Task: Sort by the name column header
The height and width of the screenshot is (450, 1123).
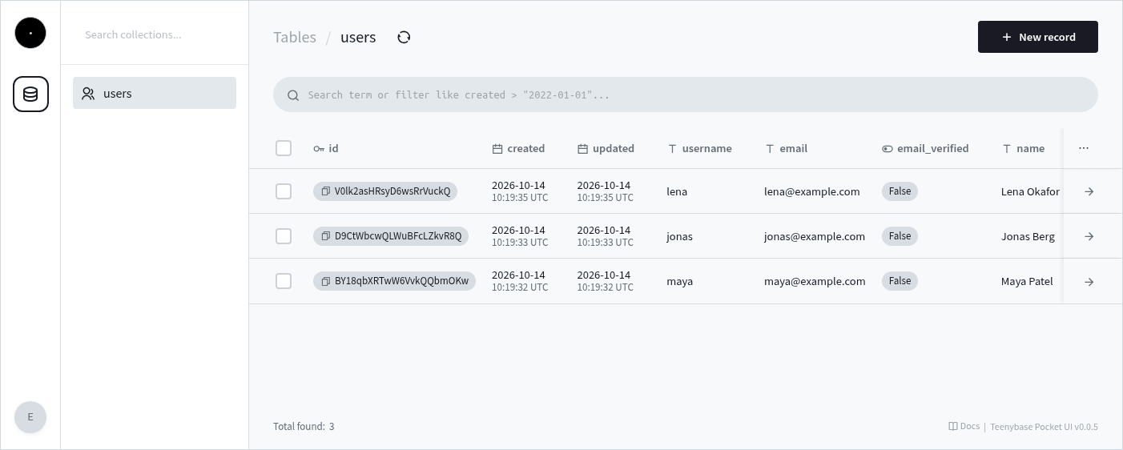Action: click(1023, 148)
